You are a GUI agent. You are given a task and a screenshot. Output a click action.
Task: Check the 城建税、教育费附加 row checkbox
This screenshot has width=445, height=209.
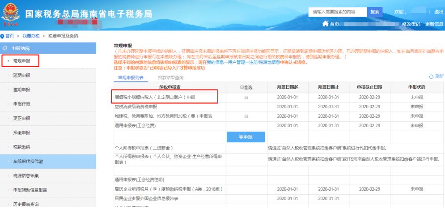(246, 116)
